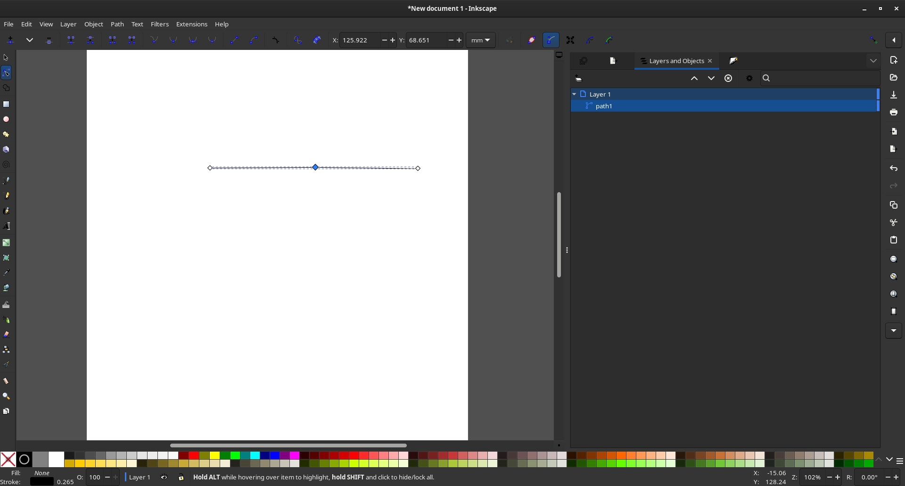Click the Undo icon in commands bar
Viewport: 905px width, 486px height.
click(x=894, y=168)
